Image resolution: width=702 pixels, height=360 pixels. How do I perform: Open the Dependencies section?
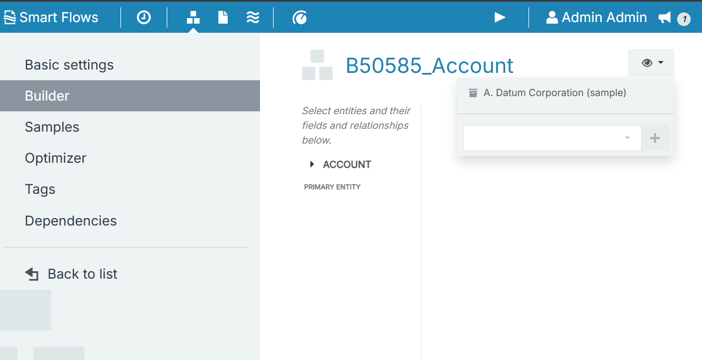point(130,220)
